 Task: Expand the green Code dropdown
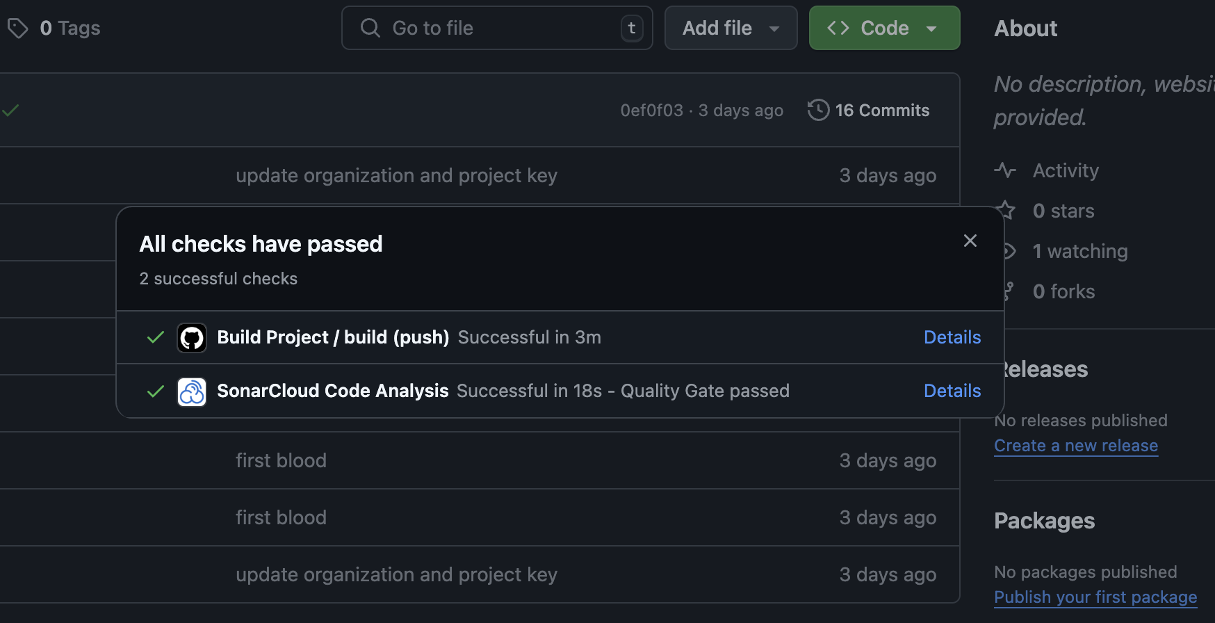(884, 28)
